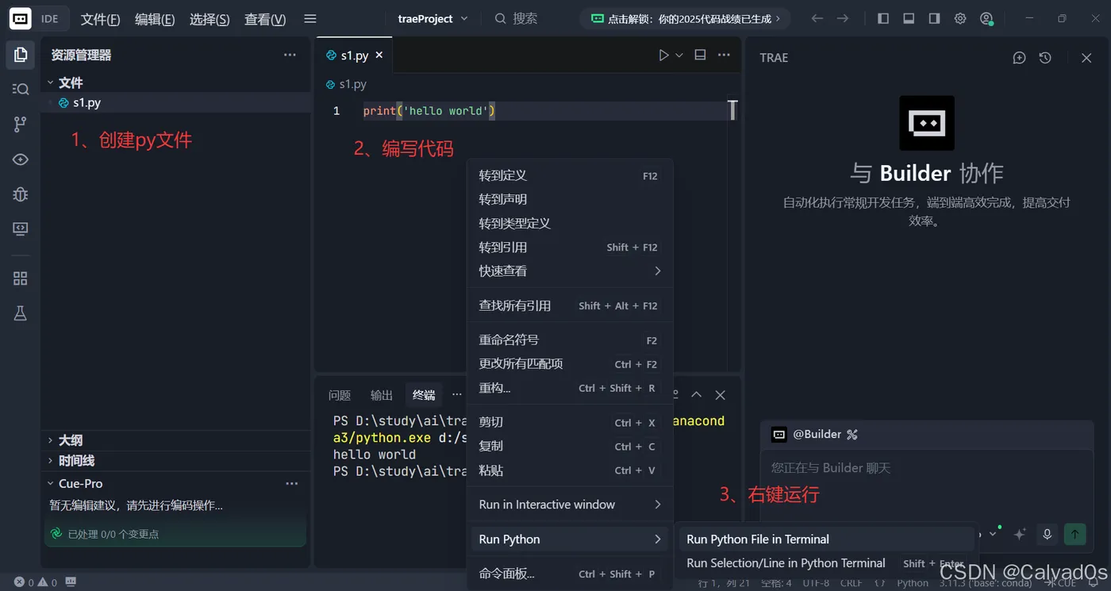The width and height of the screenshot is (1111, 591).
Task: Send the chat message with the green arrow
Action: pyautogui.click(x=1075, y=535)
